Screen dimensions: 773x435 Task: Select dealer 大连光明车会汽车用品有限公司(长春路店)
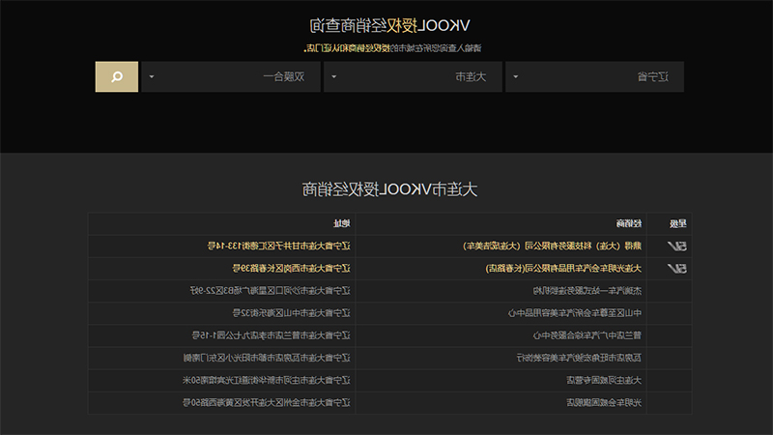coord(563,269)
